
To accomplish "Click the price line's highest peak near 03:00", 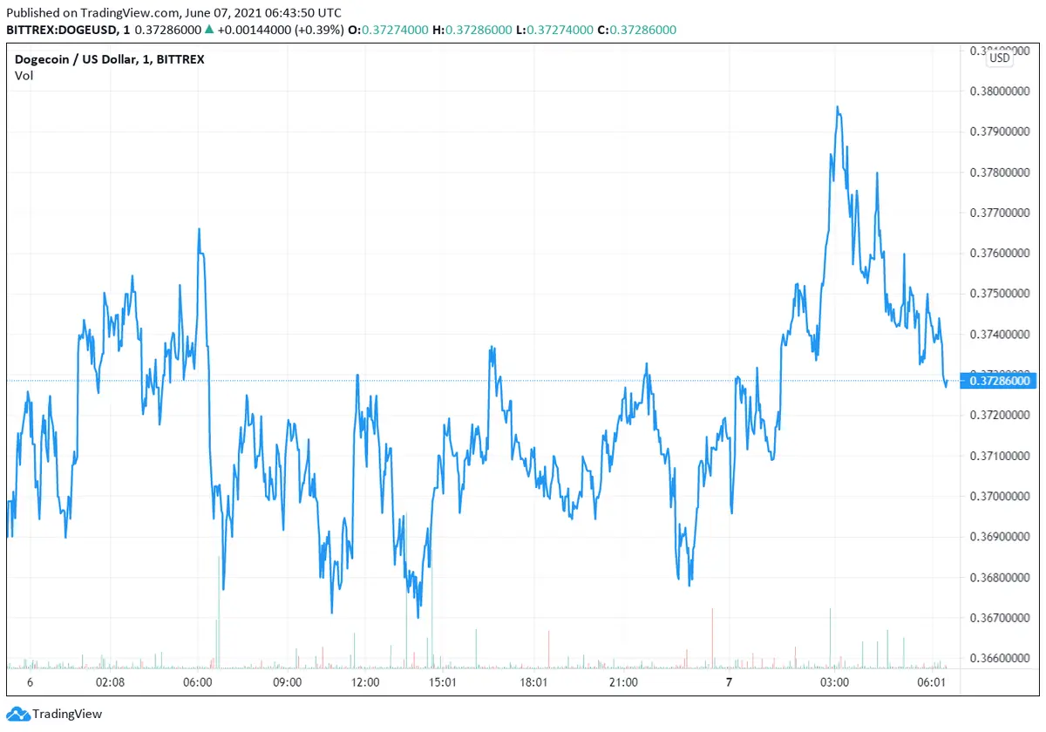I will click(838, 108).
